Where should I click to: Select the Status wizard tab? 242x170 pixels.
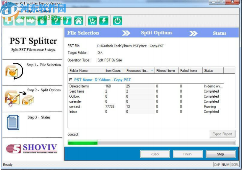point(219,33)
